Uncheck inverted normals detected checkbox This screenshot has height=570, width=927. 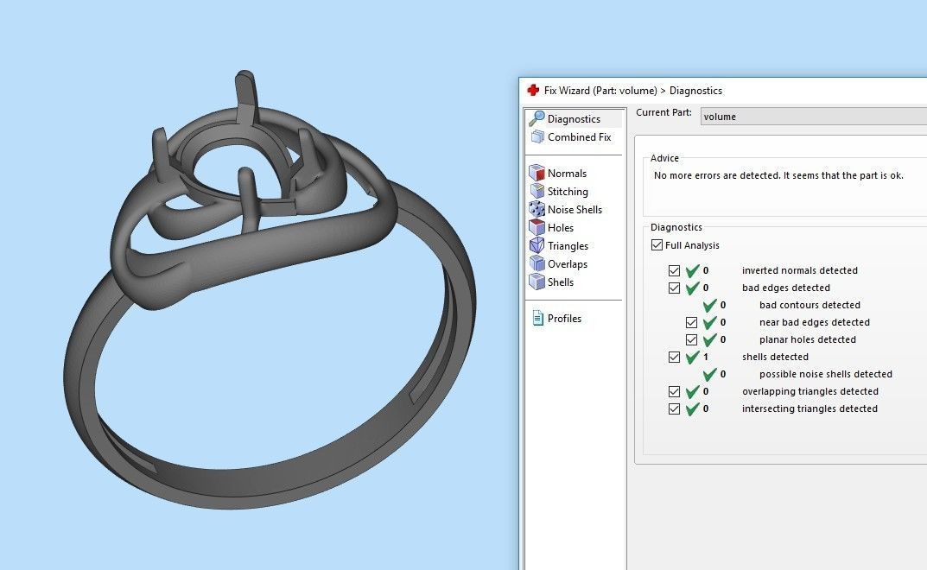[x=674, y=270]
